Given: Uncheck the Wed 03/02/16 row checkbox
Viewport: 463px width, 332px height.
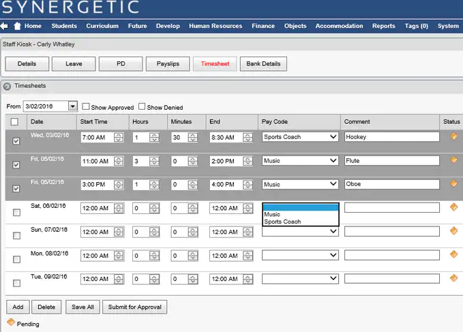Looking at the screenshot, I should (x=16, y=141).
